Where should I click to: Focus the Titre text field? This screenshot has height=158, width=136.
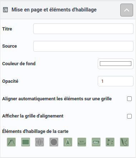coord(83,29)
